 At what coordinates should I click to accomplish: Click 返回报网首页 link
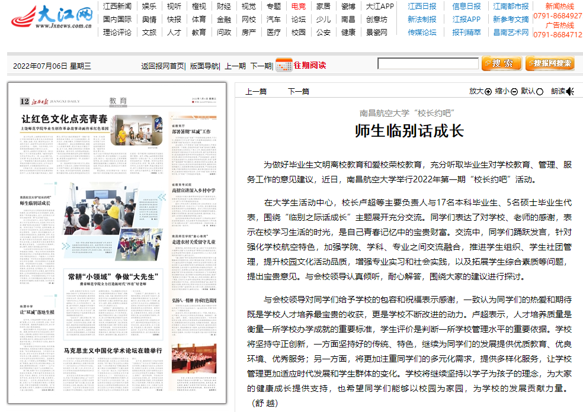coord(162,66)
